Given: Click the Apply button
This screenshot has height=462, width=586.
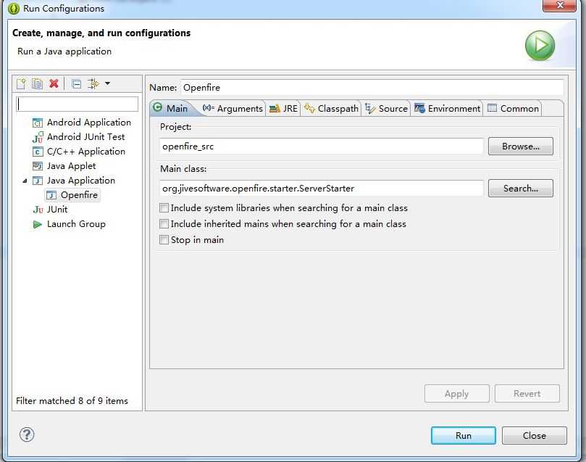Looking at the screenshot, I should pyautogui.click(x=456, y=394).
